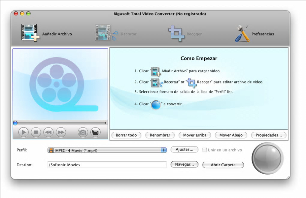The width and height of the screenshot is (306, 198).
Task: Click the Aañadir Archivo film icon
Action: coord(30,33)
